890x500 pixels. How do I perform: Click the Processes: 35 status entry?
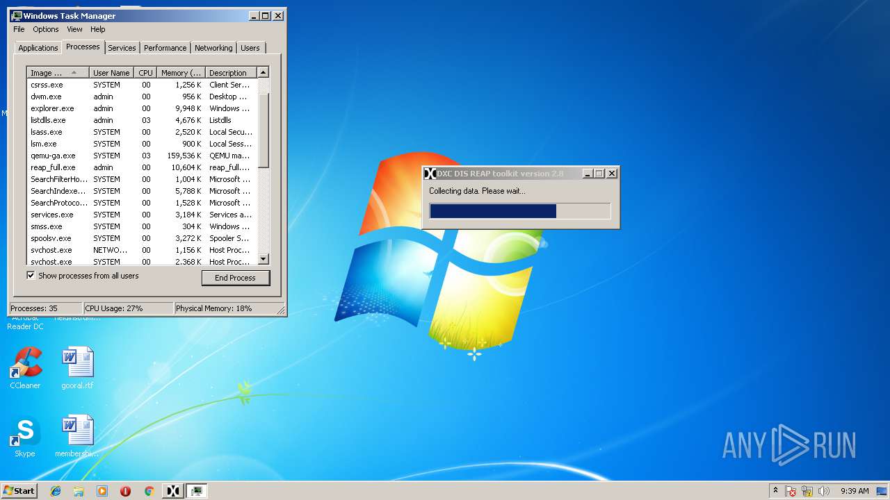(x=46, y=308)
